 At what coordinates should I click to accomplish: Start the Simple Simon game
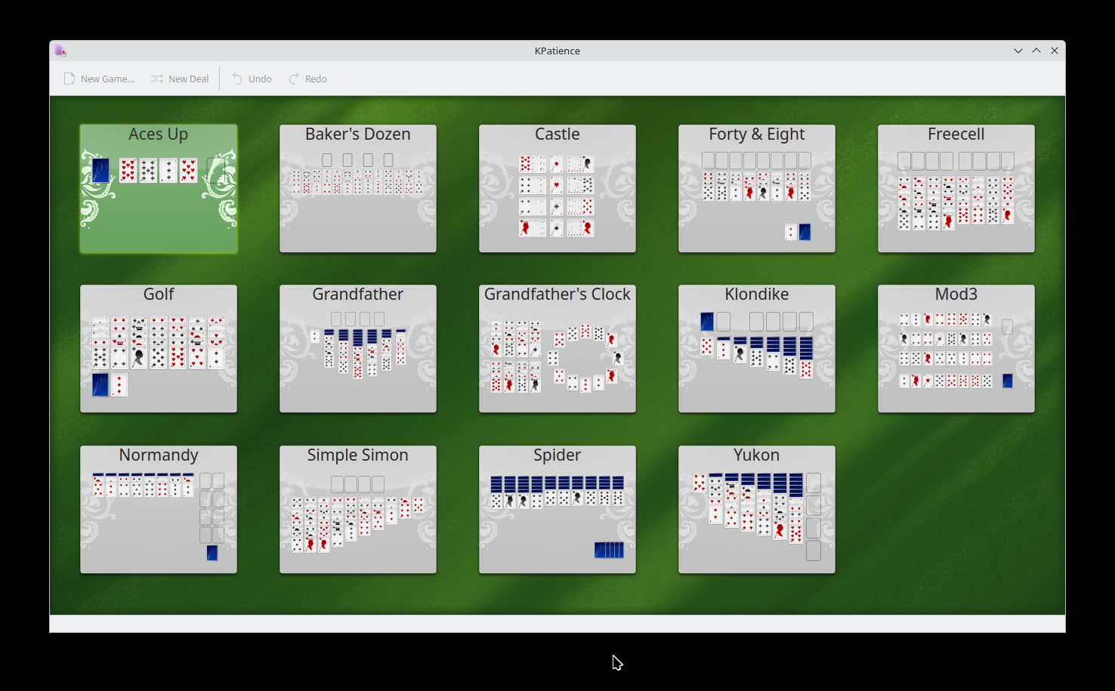358,510
